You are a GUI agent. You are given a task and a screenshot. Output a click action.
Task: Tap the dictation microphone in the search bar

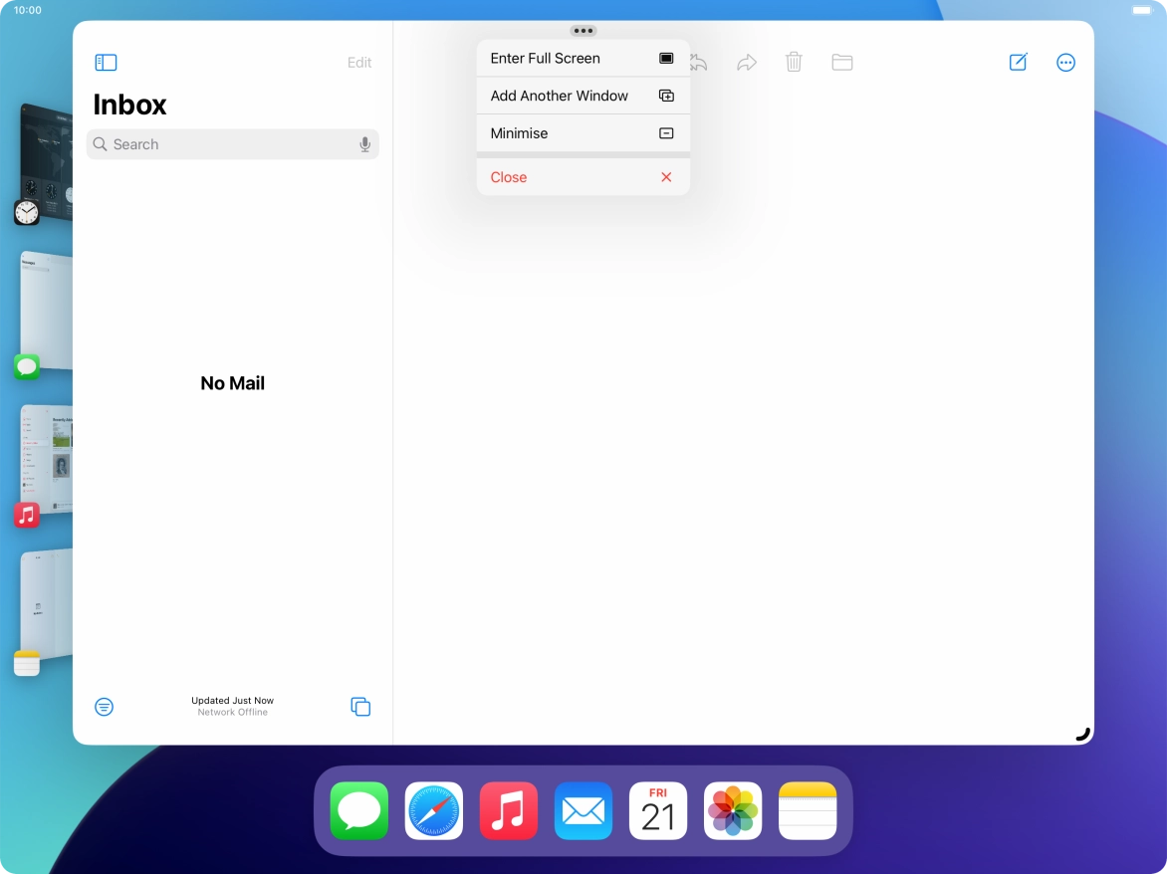[364, 143]
